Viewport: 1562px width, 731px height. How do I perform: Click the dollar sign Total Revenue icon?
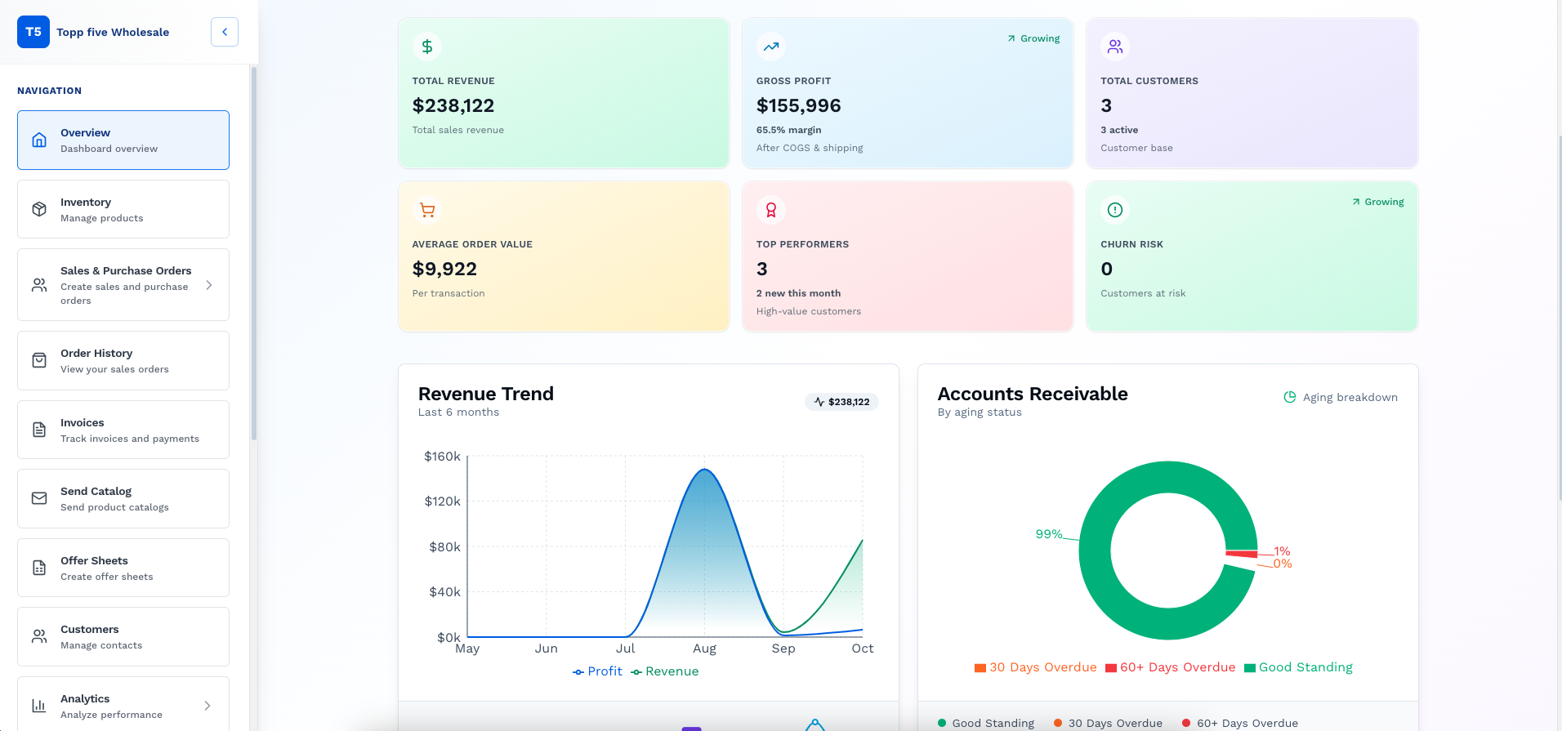point(427,47)
